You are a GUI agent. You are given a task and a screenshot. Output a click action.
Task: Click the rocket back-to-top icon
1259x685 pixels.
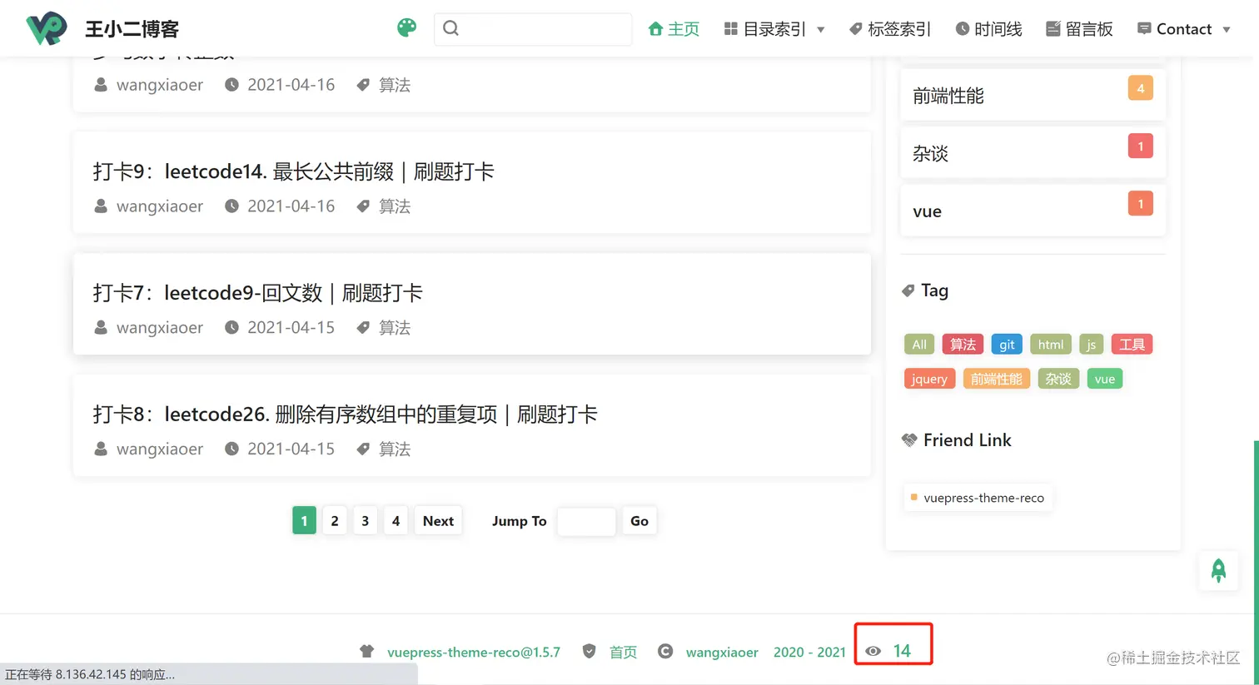coord(1218,570)
